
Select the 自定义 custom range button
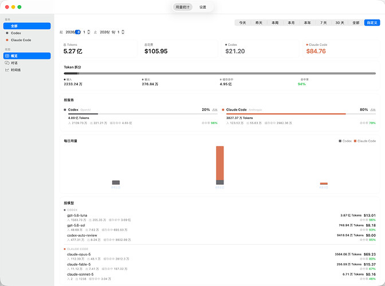pyautogui.click(x=372, y=23)
